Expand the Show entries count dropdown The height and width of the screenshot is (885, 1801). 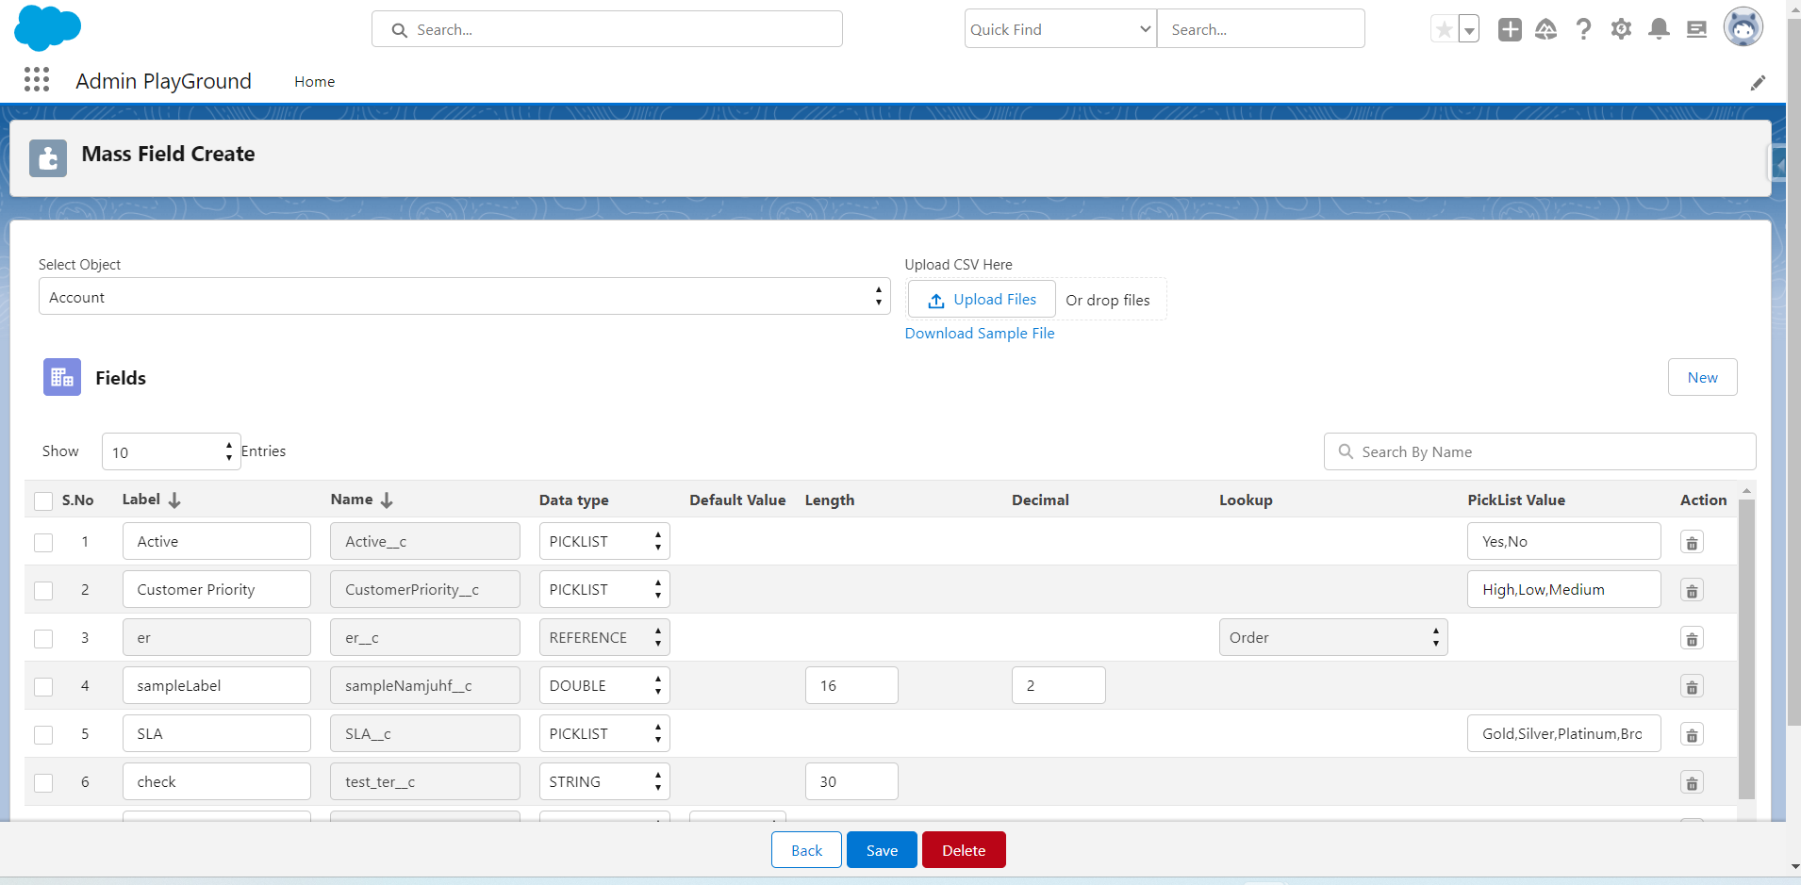tap(171, 452)
